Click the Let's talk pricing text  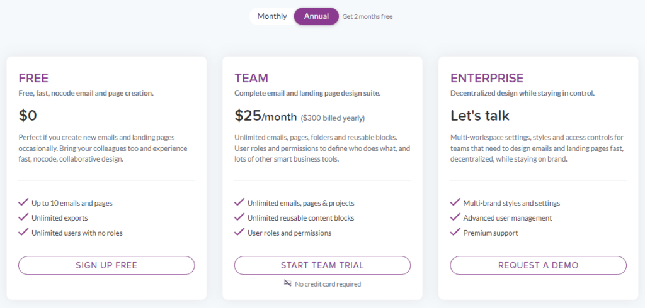pos(480,116)
